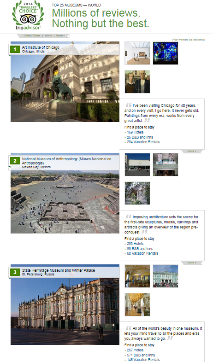The width and height of the screenshot is (213, 362).
Task: Click the TripAdvisor Travelers' Choice owl logo
Action: click(28, 16)
